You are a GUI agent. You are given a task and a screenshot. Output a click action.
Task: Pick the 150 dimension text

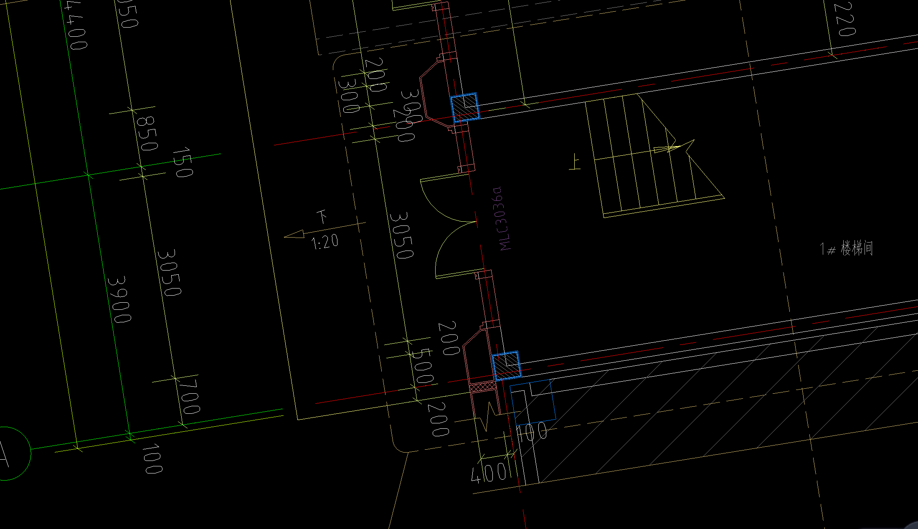tap(183, 162)
